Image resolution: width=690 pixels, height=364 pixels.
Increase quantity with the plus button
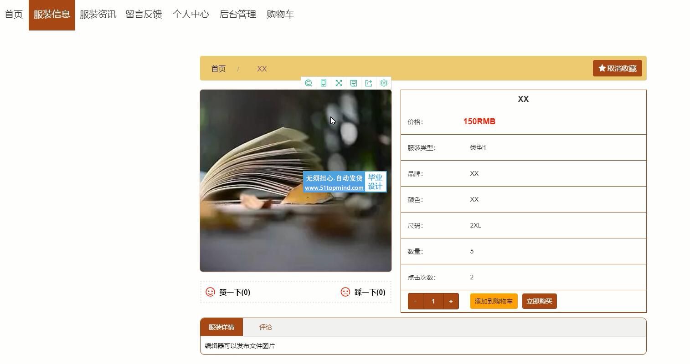click(451, 301)
